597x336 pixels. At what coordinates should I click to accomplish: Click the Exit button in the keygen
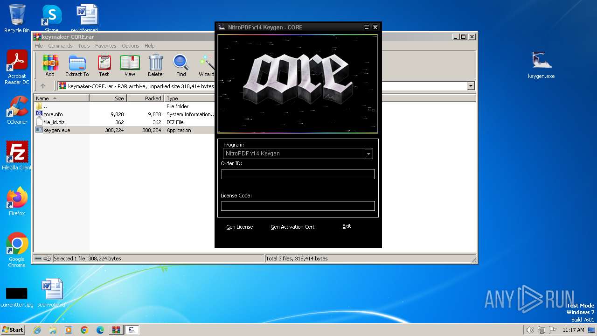pos(347,226)
